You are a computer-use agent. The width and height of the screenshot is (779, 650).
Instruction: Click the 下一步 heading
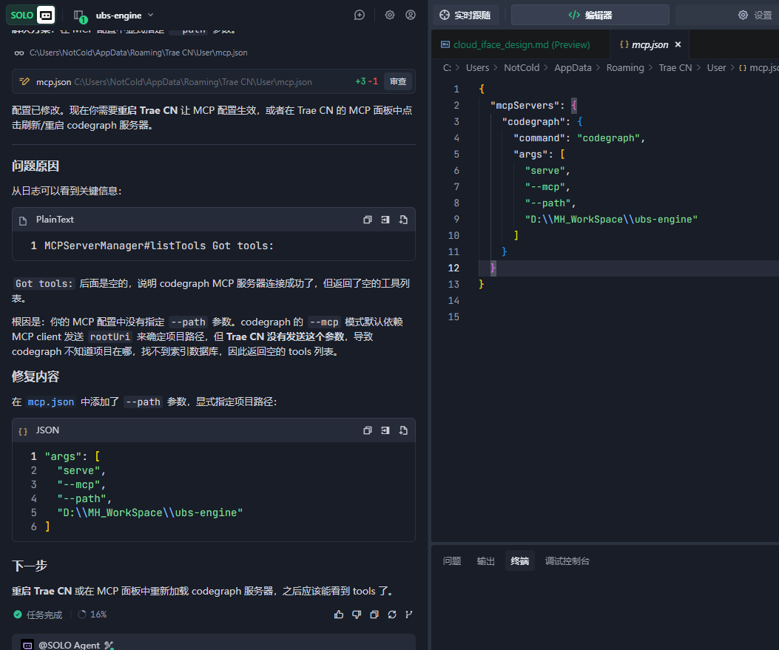pos(30,566)
